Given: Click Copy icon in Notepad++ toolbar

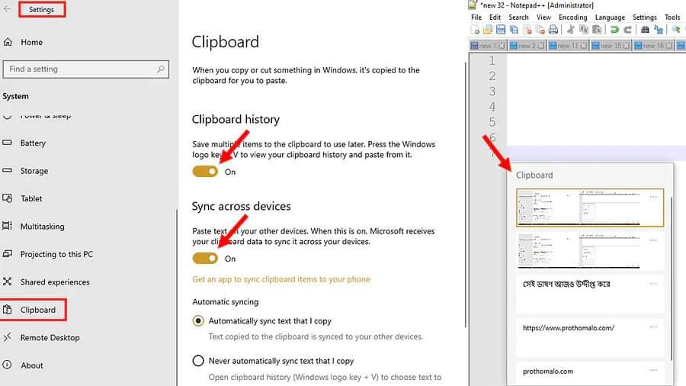Looking at the screenshot, I should click(584, 29).
